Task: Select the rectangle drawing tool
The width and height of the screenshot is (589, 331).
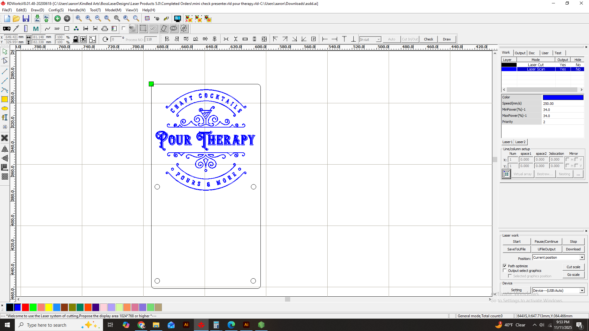Action: [x=5, y=99]
